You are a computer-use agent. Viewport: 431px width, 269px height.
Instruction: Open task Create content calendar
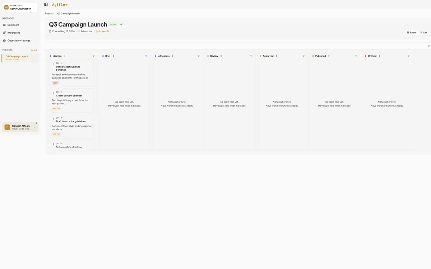point(69,96)
